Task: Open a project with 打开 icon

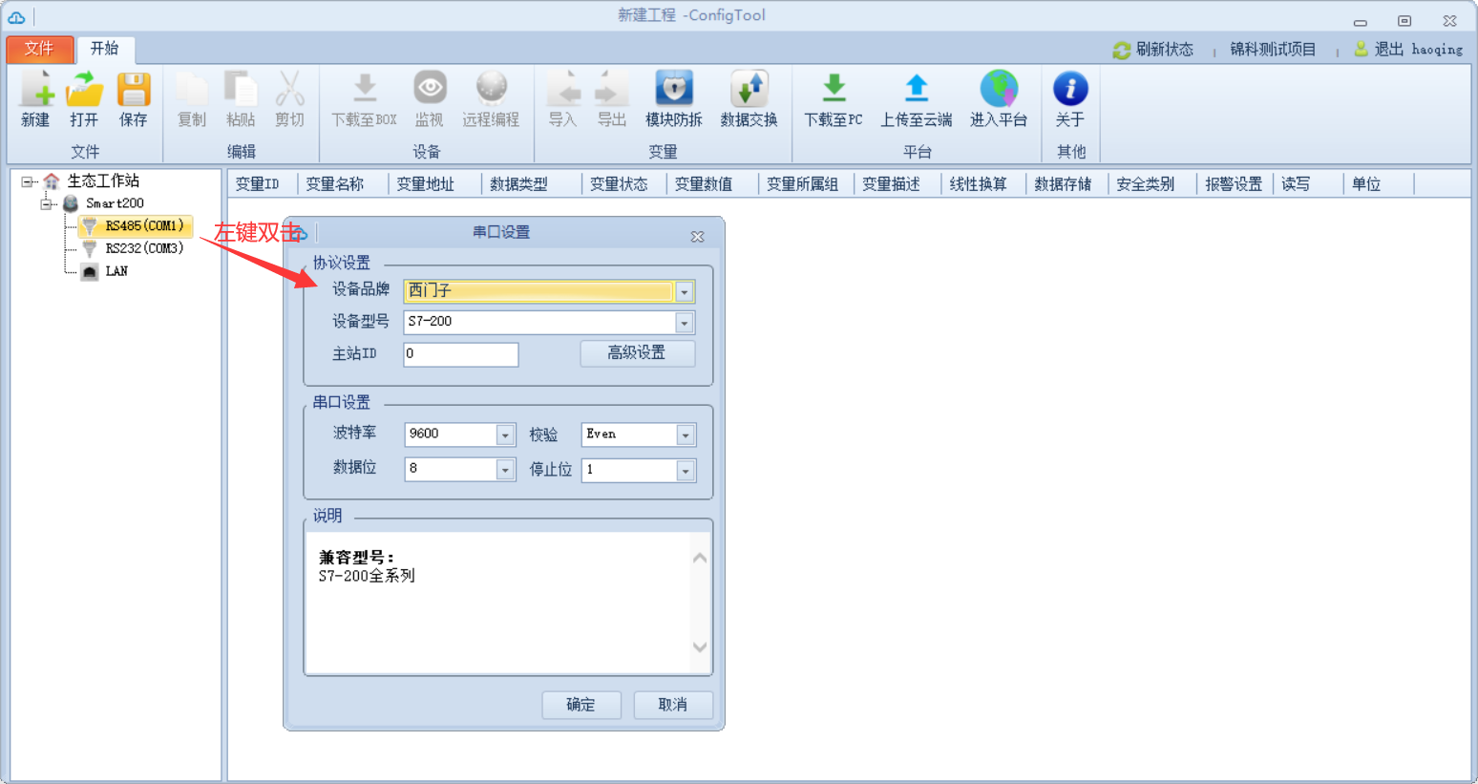Action: click(x=84, y=89)
